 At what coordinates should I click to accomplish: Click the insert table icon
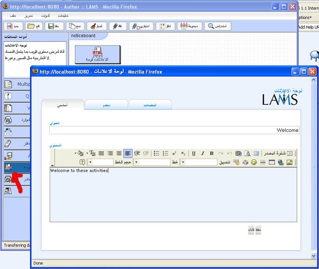(x=272, y=162)
